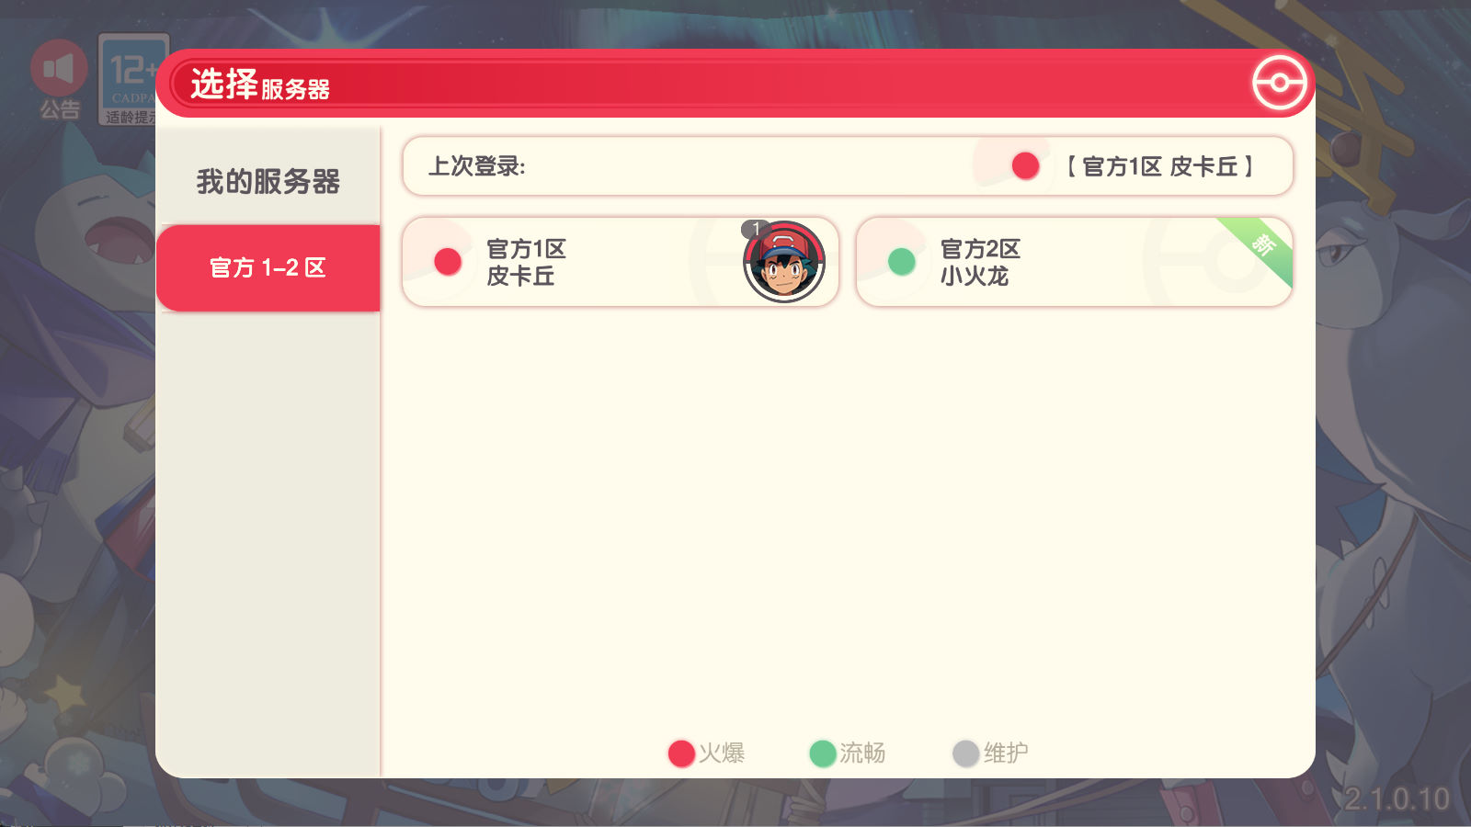
Task: Tap the green 流畅 legend dot
Action: tap(823, 753)
